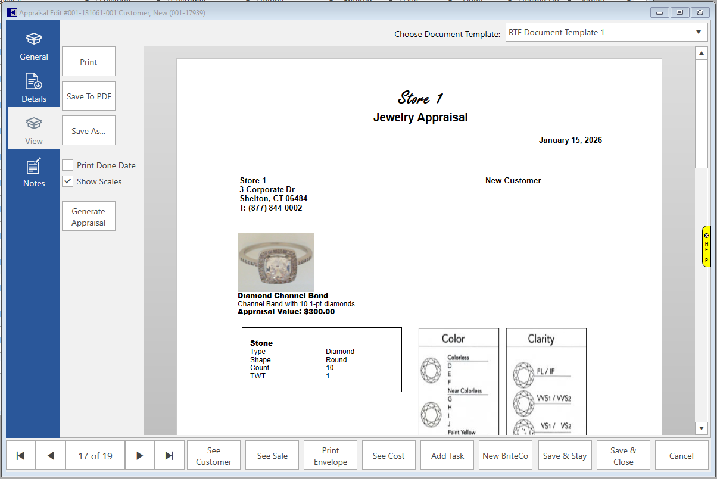This screenshot has width=717, height=479.
Task: Expand the document template dropdown
Action: coord(698,33)
